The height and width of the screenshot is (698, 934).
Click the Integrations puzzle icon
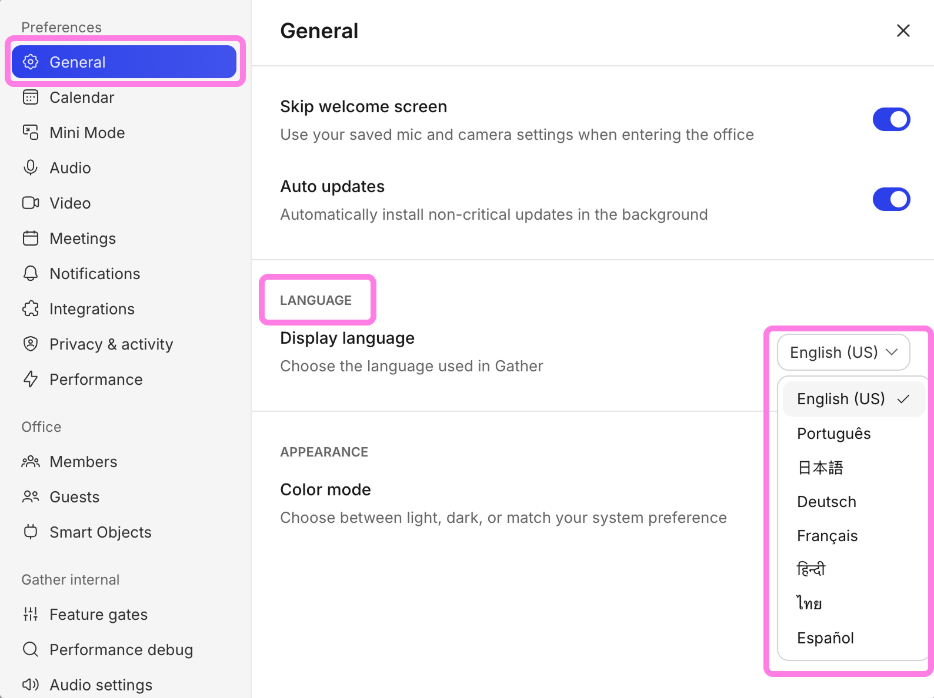31,308
